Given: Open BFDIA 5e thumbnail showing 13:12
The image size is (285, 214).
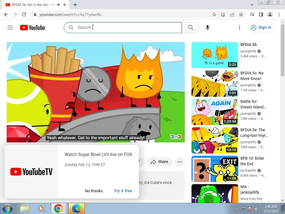Looking at the screenshot, I should [215, 140].
